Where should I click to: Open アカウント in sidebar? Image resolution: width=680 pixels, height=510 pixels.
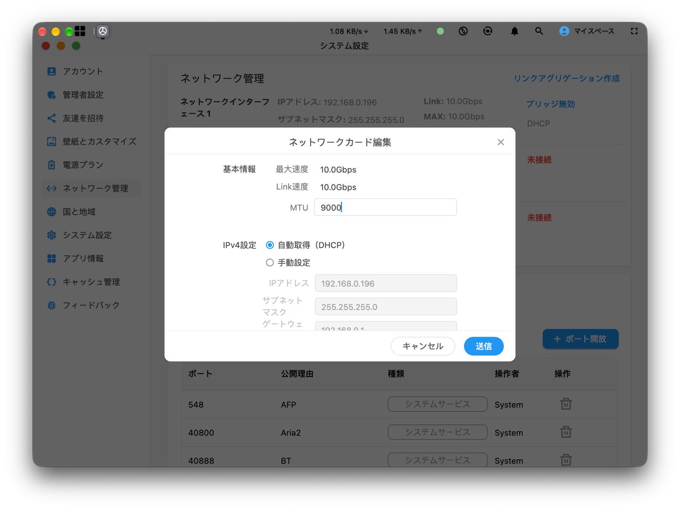click(x=92, y=71)
